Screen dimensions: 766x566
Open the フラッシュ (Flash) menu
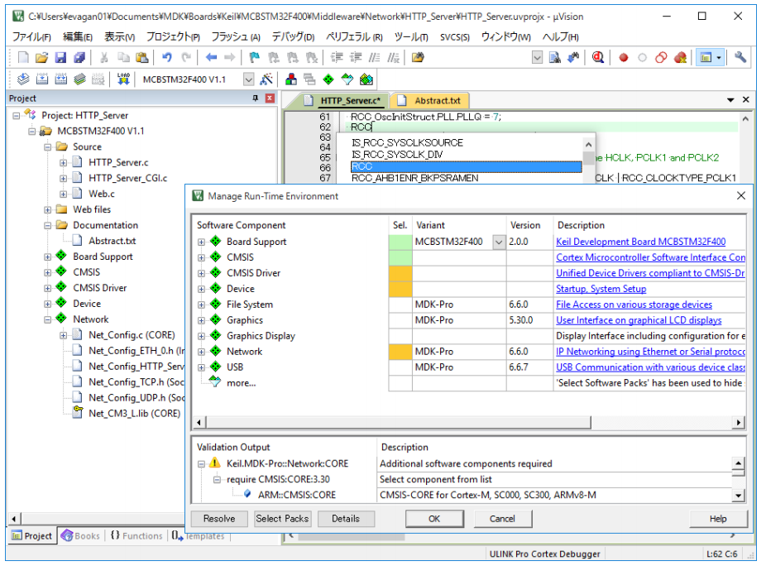click(235, 37)
